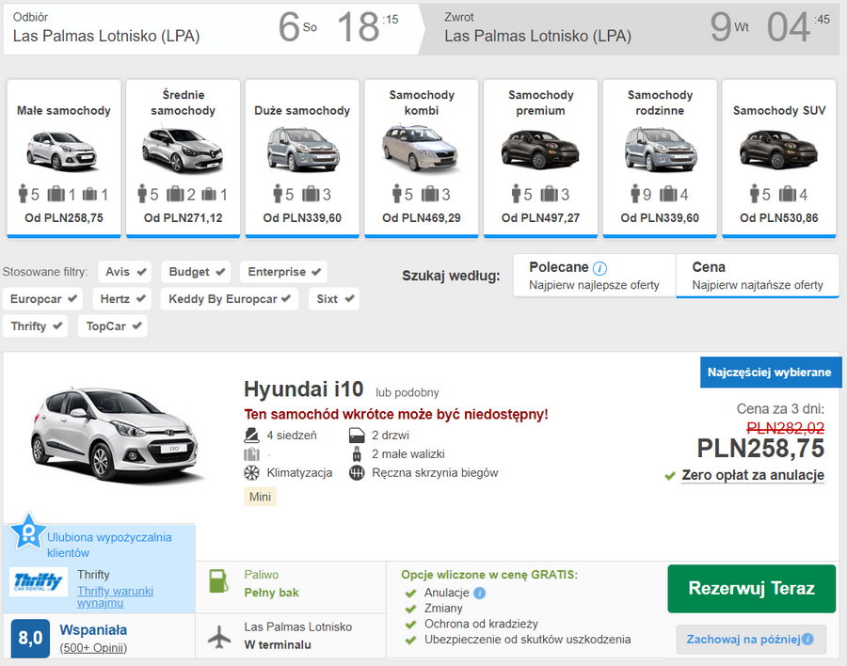Select the Samochody SUV category card
Image resolution: width=847 pixels, height=666 pixels.
[x=779, y=158]
